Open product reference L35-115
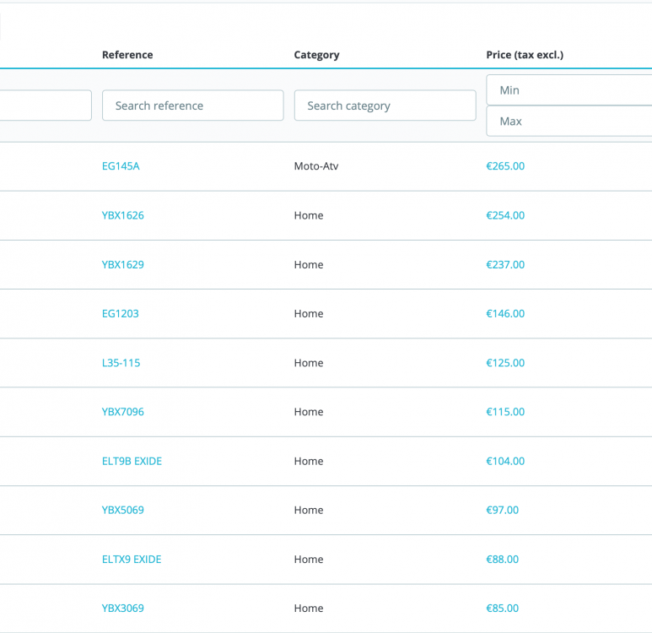The height and width of the screenshot is (633, 652). click(x=121, y=363)
